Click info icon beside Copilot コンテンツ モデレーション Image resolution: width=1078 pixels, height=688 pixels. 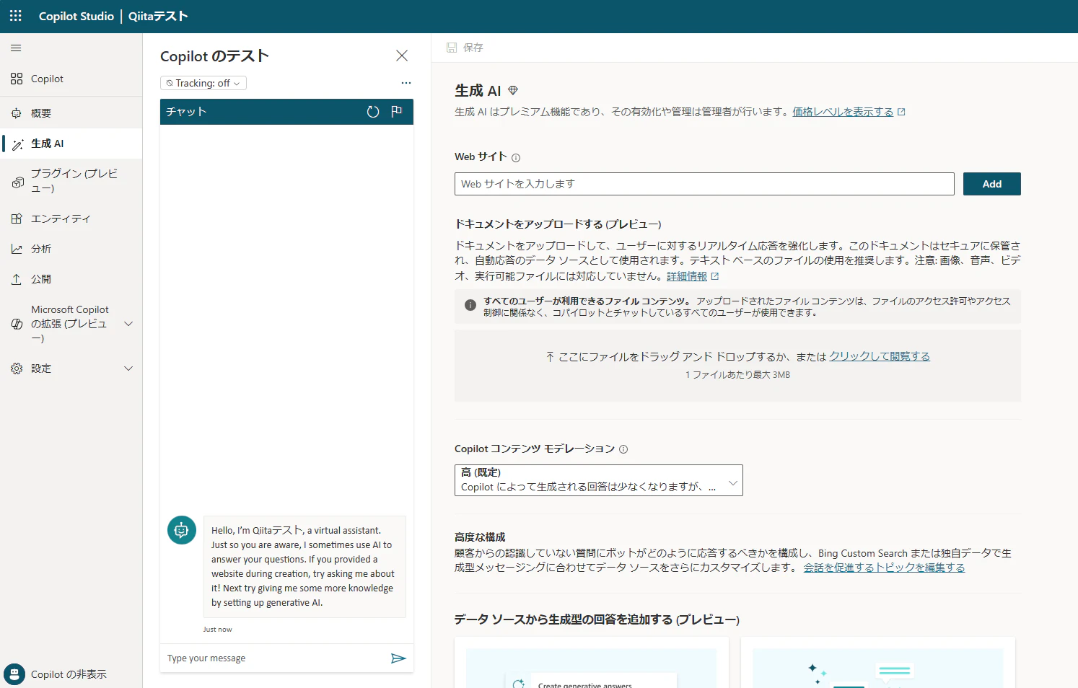pos(623,449)
